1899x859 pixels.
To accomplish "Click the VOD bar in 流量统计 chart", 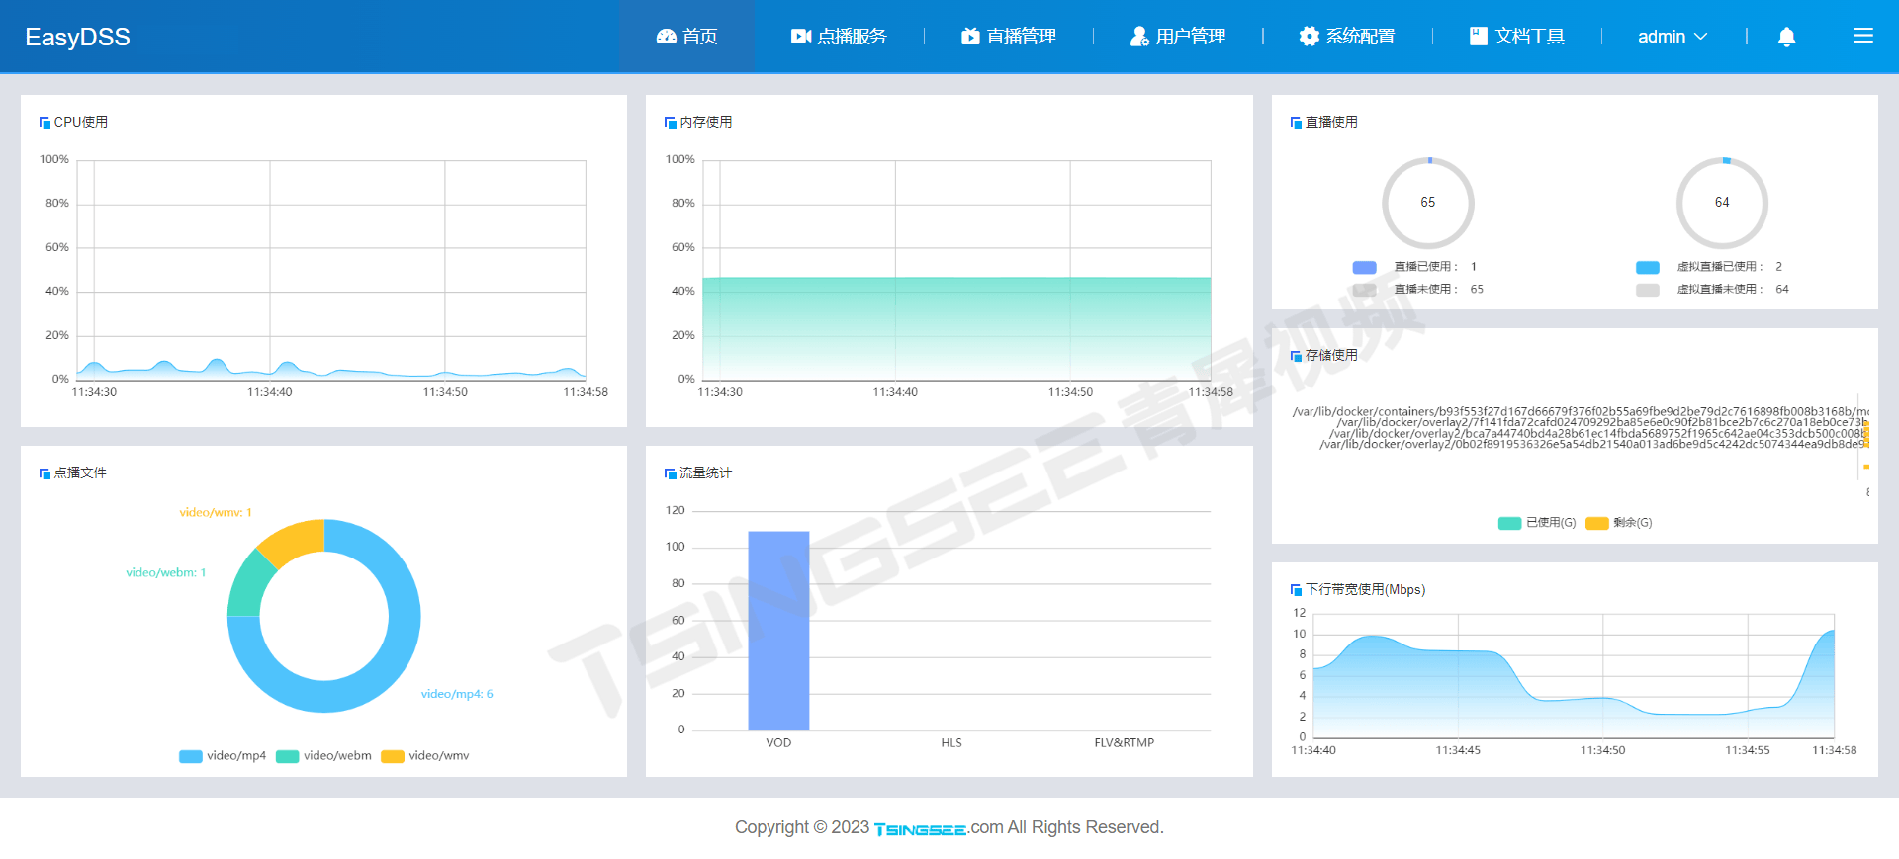I will pos(778,631).
